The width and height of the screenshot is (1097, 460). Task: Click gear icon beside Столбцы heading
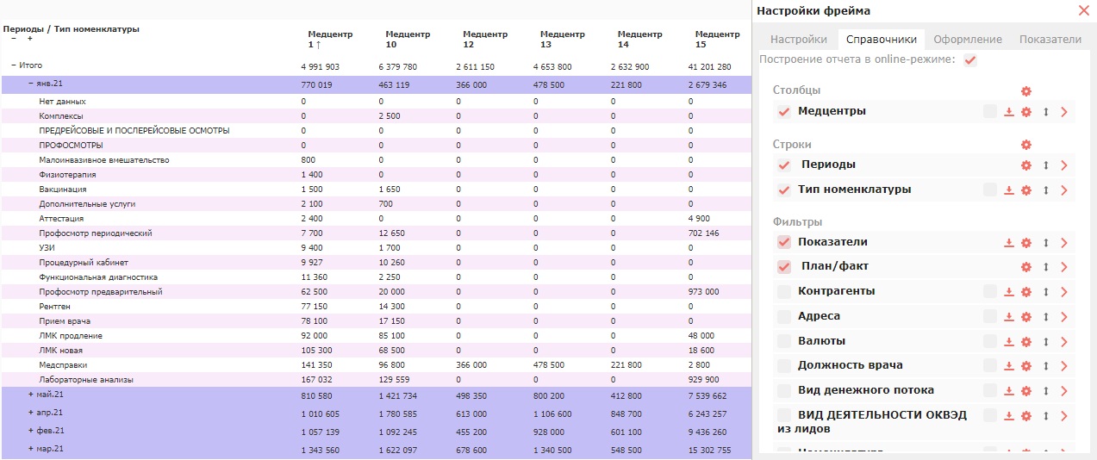(1025, 91)
